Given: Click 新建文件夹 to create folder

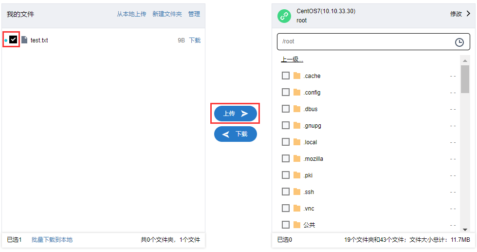Looking at the screenshot, I should pos(167,14).
